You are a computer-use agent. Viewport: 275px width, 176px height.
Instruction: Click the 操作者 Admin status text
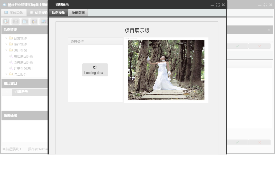click(x=38, y=149)
